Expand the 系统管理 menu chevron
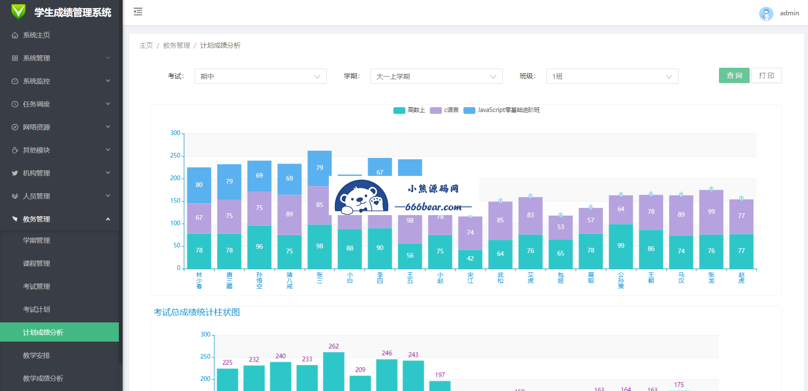 [x=108, y=58]
